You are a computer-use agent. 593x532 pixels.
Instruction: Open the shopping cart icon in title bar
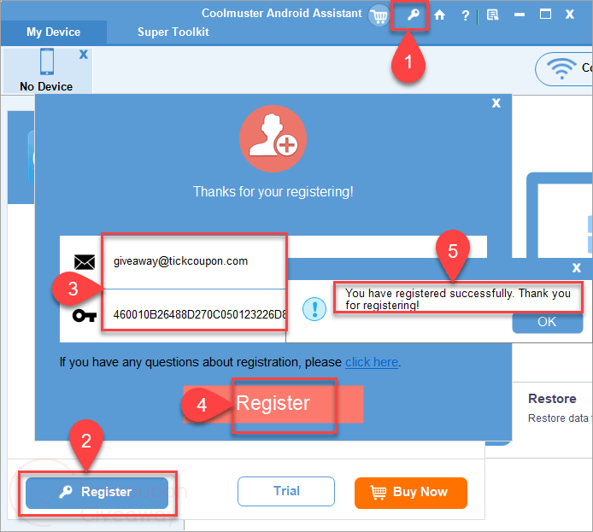point(379,15)
